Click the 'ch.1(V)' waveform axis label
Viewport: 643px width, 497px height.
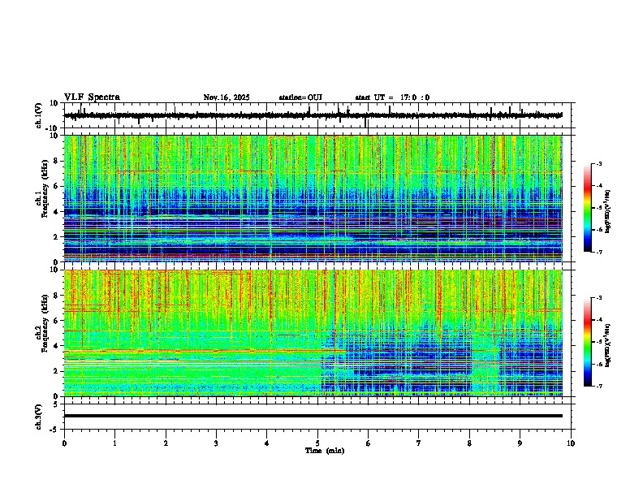click(39, 115)
